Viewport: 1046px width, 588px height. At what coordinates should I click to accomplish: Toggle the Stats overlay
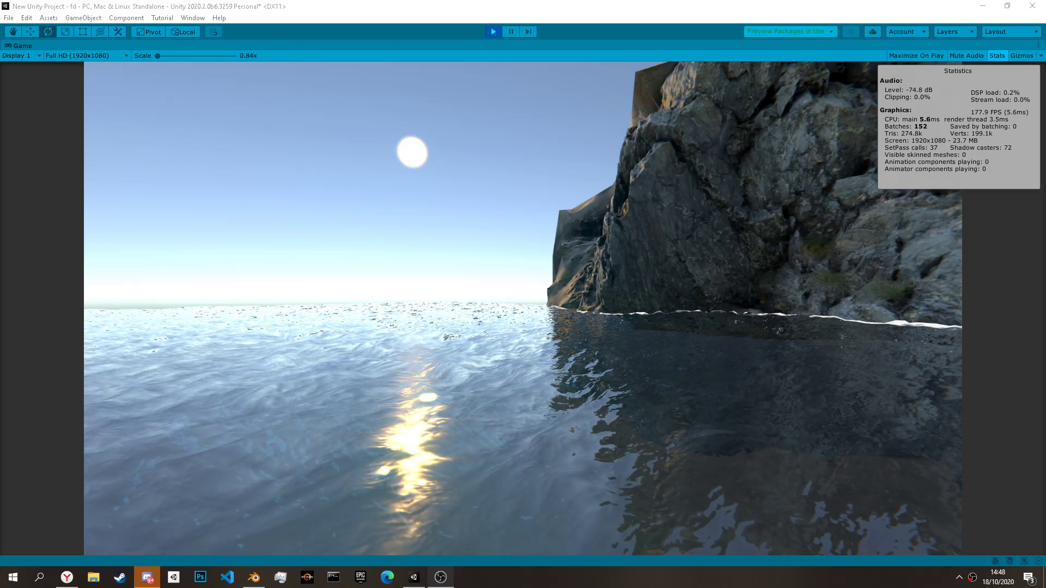pyautogui.click(x=997, y=56)
